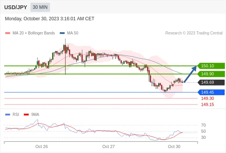Select the green 150.10 price label
The image size is (226, 153).
pos(211,66)
